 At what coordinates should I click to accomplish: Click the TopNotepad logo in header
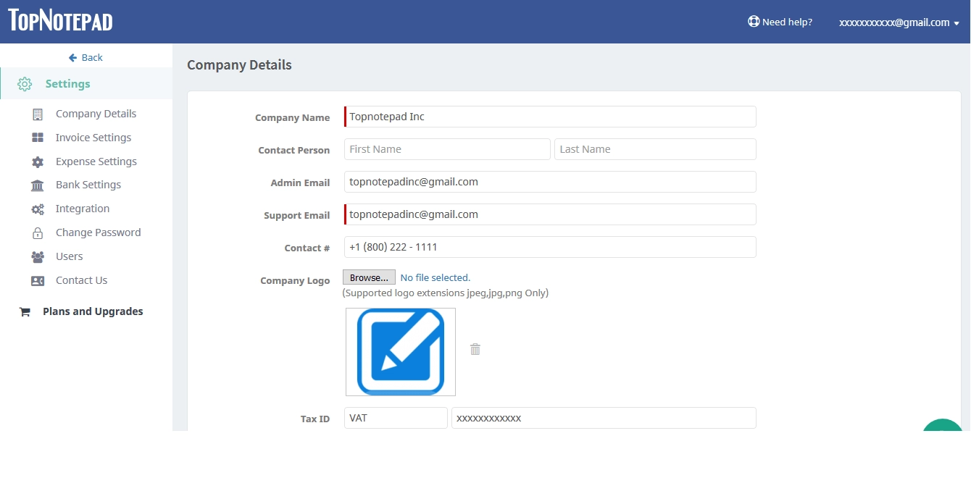(x=61, y=20)
